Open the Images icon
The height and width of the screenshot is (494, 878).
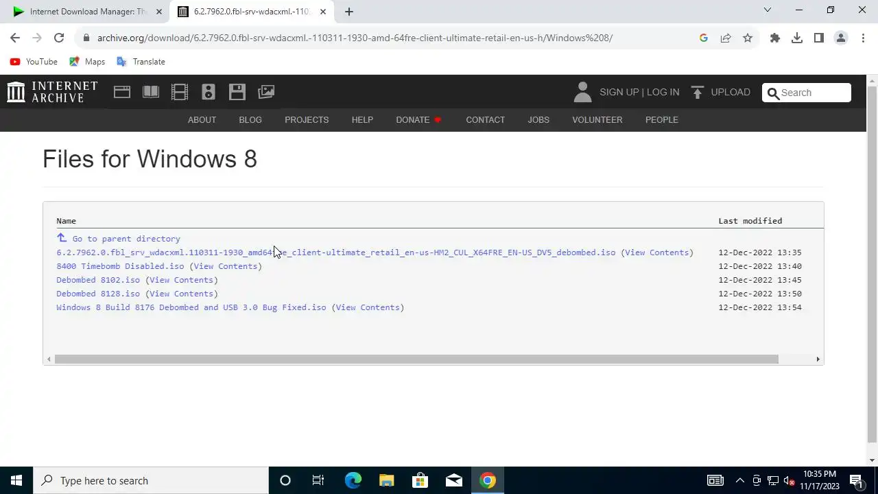pyautogui.click(x=266, y=92)
